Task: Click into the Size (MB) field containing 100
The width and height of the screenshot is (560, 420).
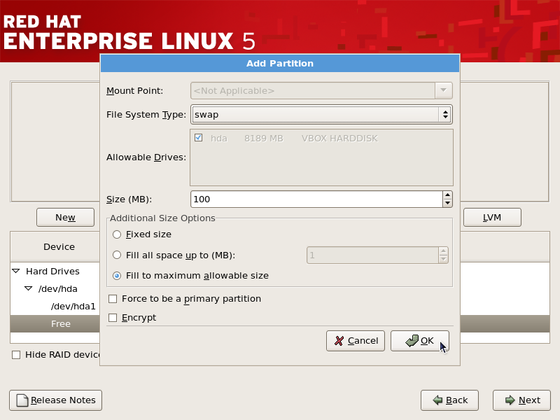Action: 316,199
